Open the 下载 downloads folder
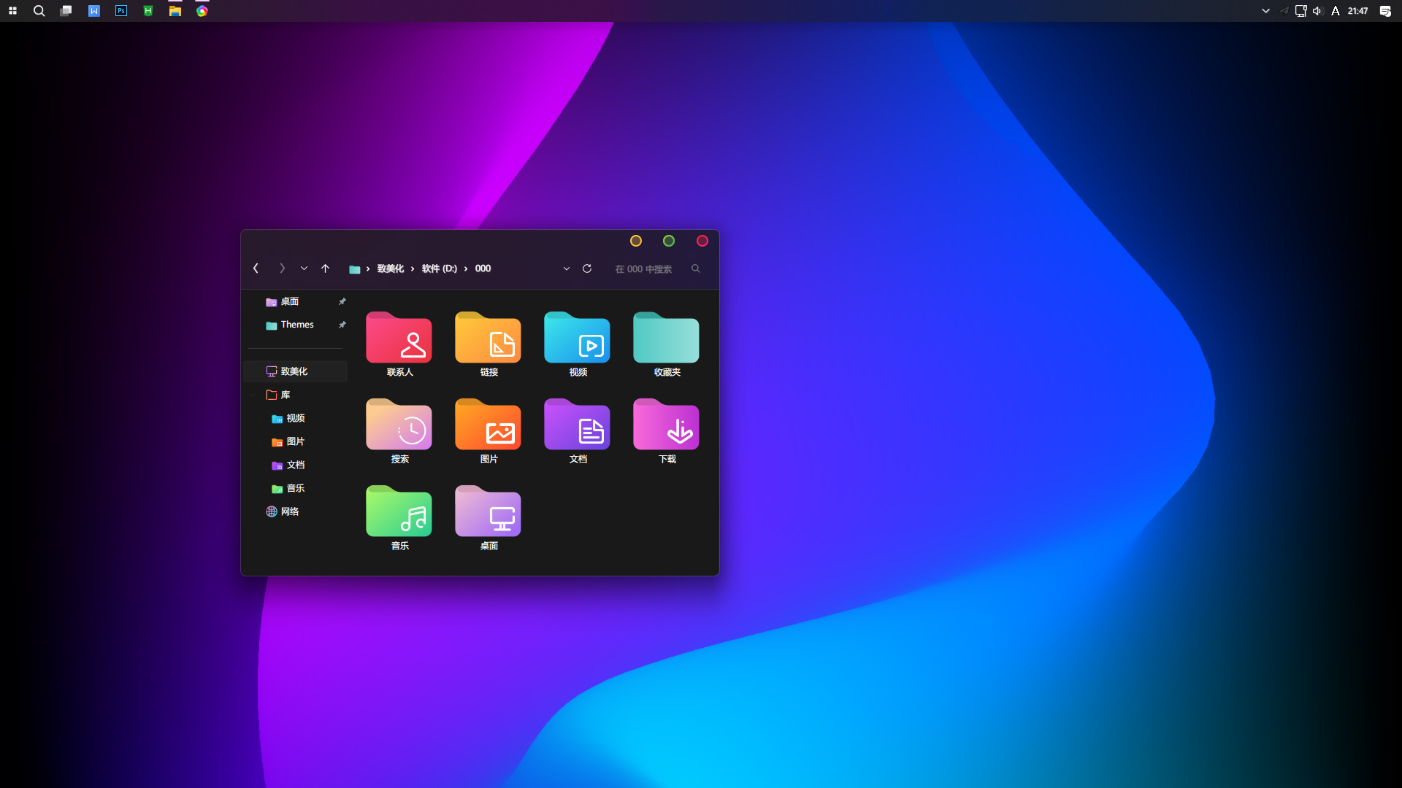This screenshot has width=1402, height=788. pyautogui.click(x=666, y=426)
